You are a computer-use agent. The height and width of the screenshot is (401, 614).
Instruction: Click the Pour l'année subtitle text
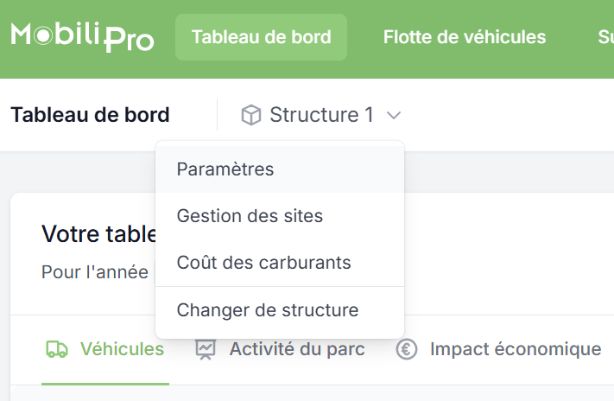point(95,272)
